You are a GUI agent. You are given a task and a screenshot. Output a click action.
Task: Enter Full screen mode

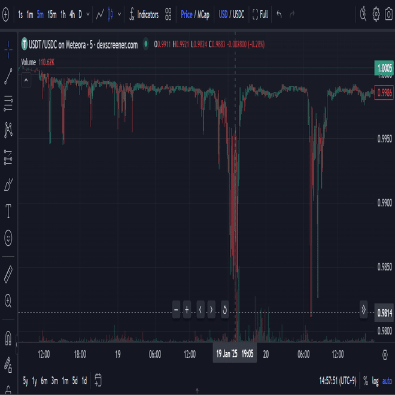click(260, 14)
